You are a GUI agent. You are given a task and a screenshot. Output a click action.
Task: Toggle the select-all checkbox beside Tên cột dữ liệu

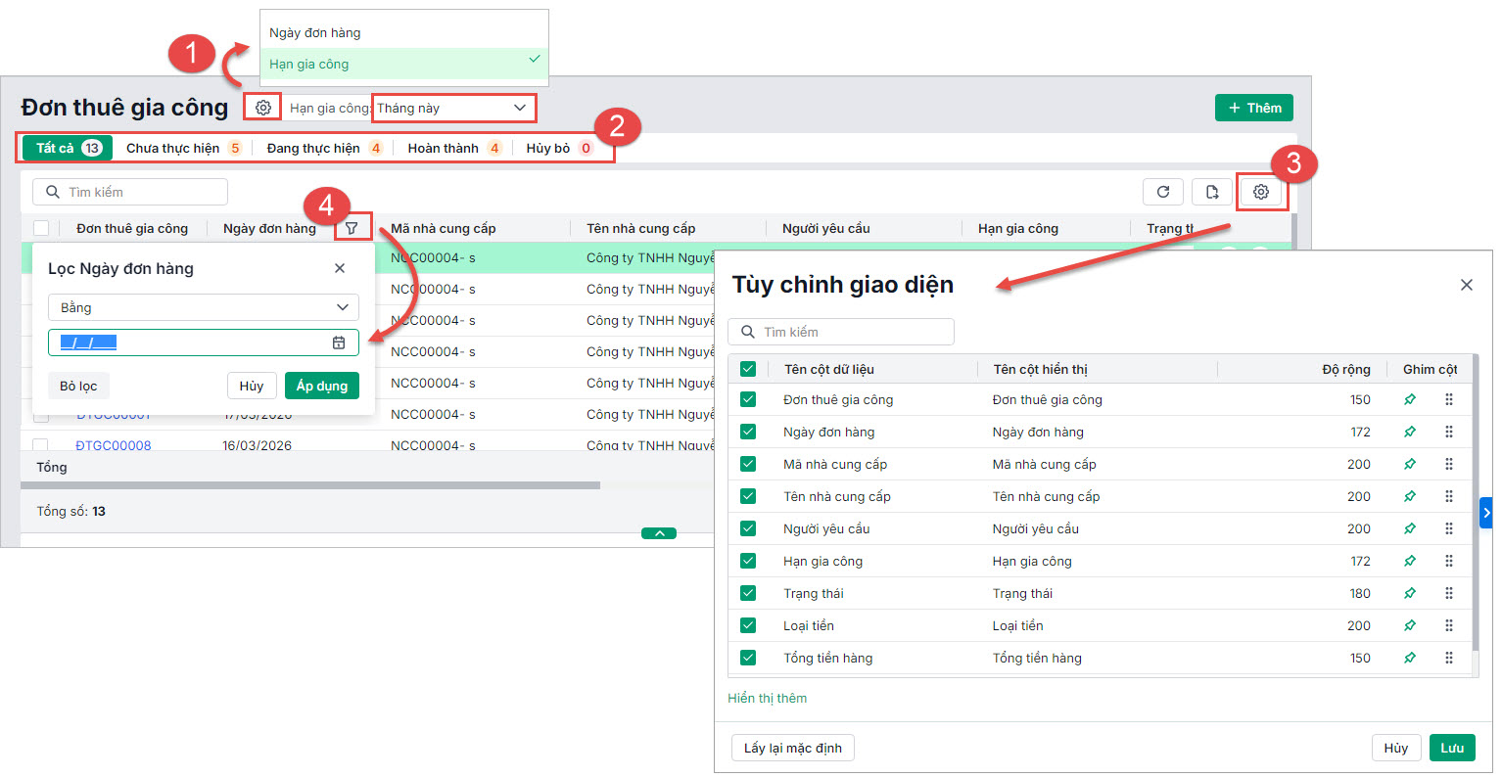748,369
